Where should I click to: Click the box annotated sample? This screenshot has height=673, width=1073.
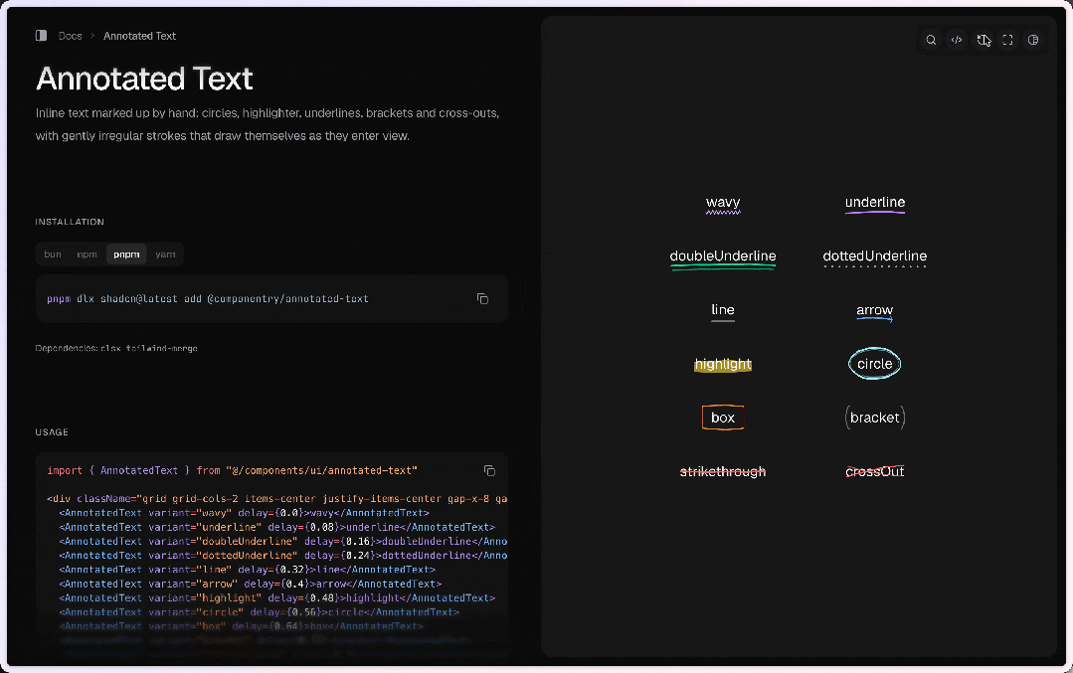[723, 418]
